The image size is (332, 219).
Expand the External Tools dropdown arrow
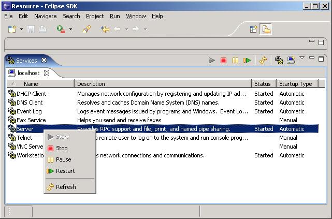tap(70, 30)
